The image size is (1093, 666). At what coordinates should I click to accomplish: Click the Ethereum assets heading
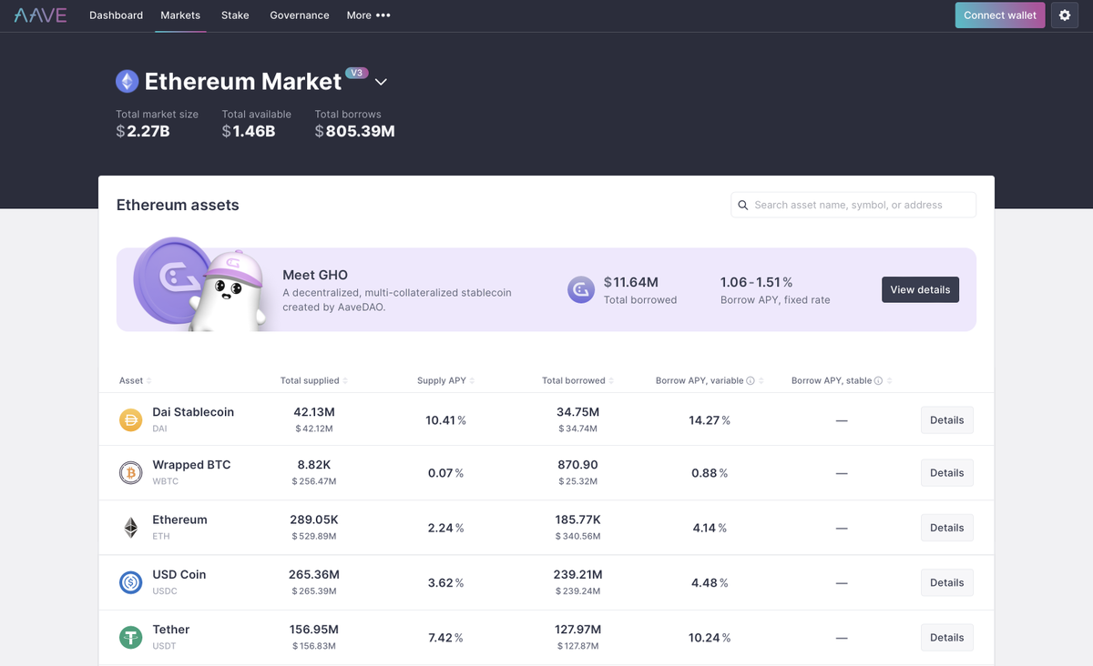click(178, 205)
